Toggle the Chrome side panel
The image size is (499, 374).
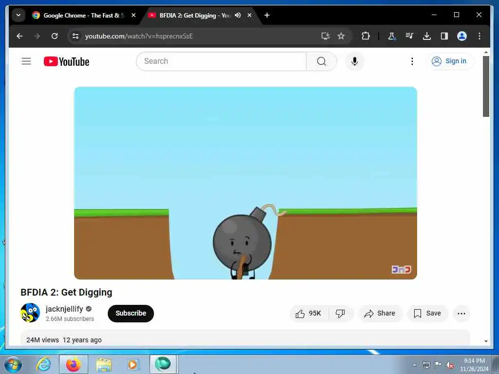[444, 36]
